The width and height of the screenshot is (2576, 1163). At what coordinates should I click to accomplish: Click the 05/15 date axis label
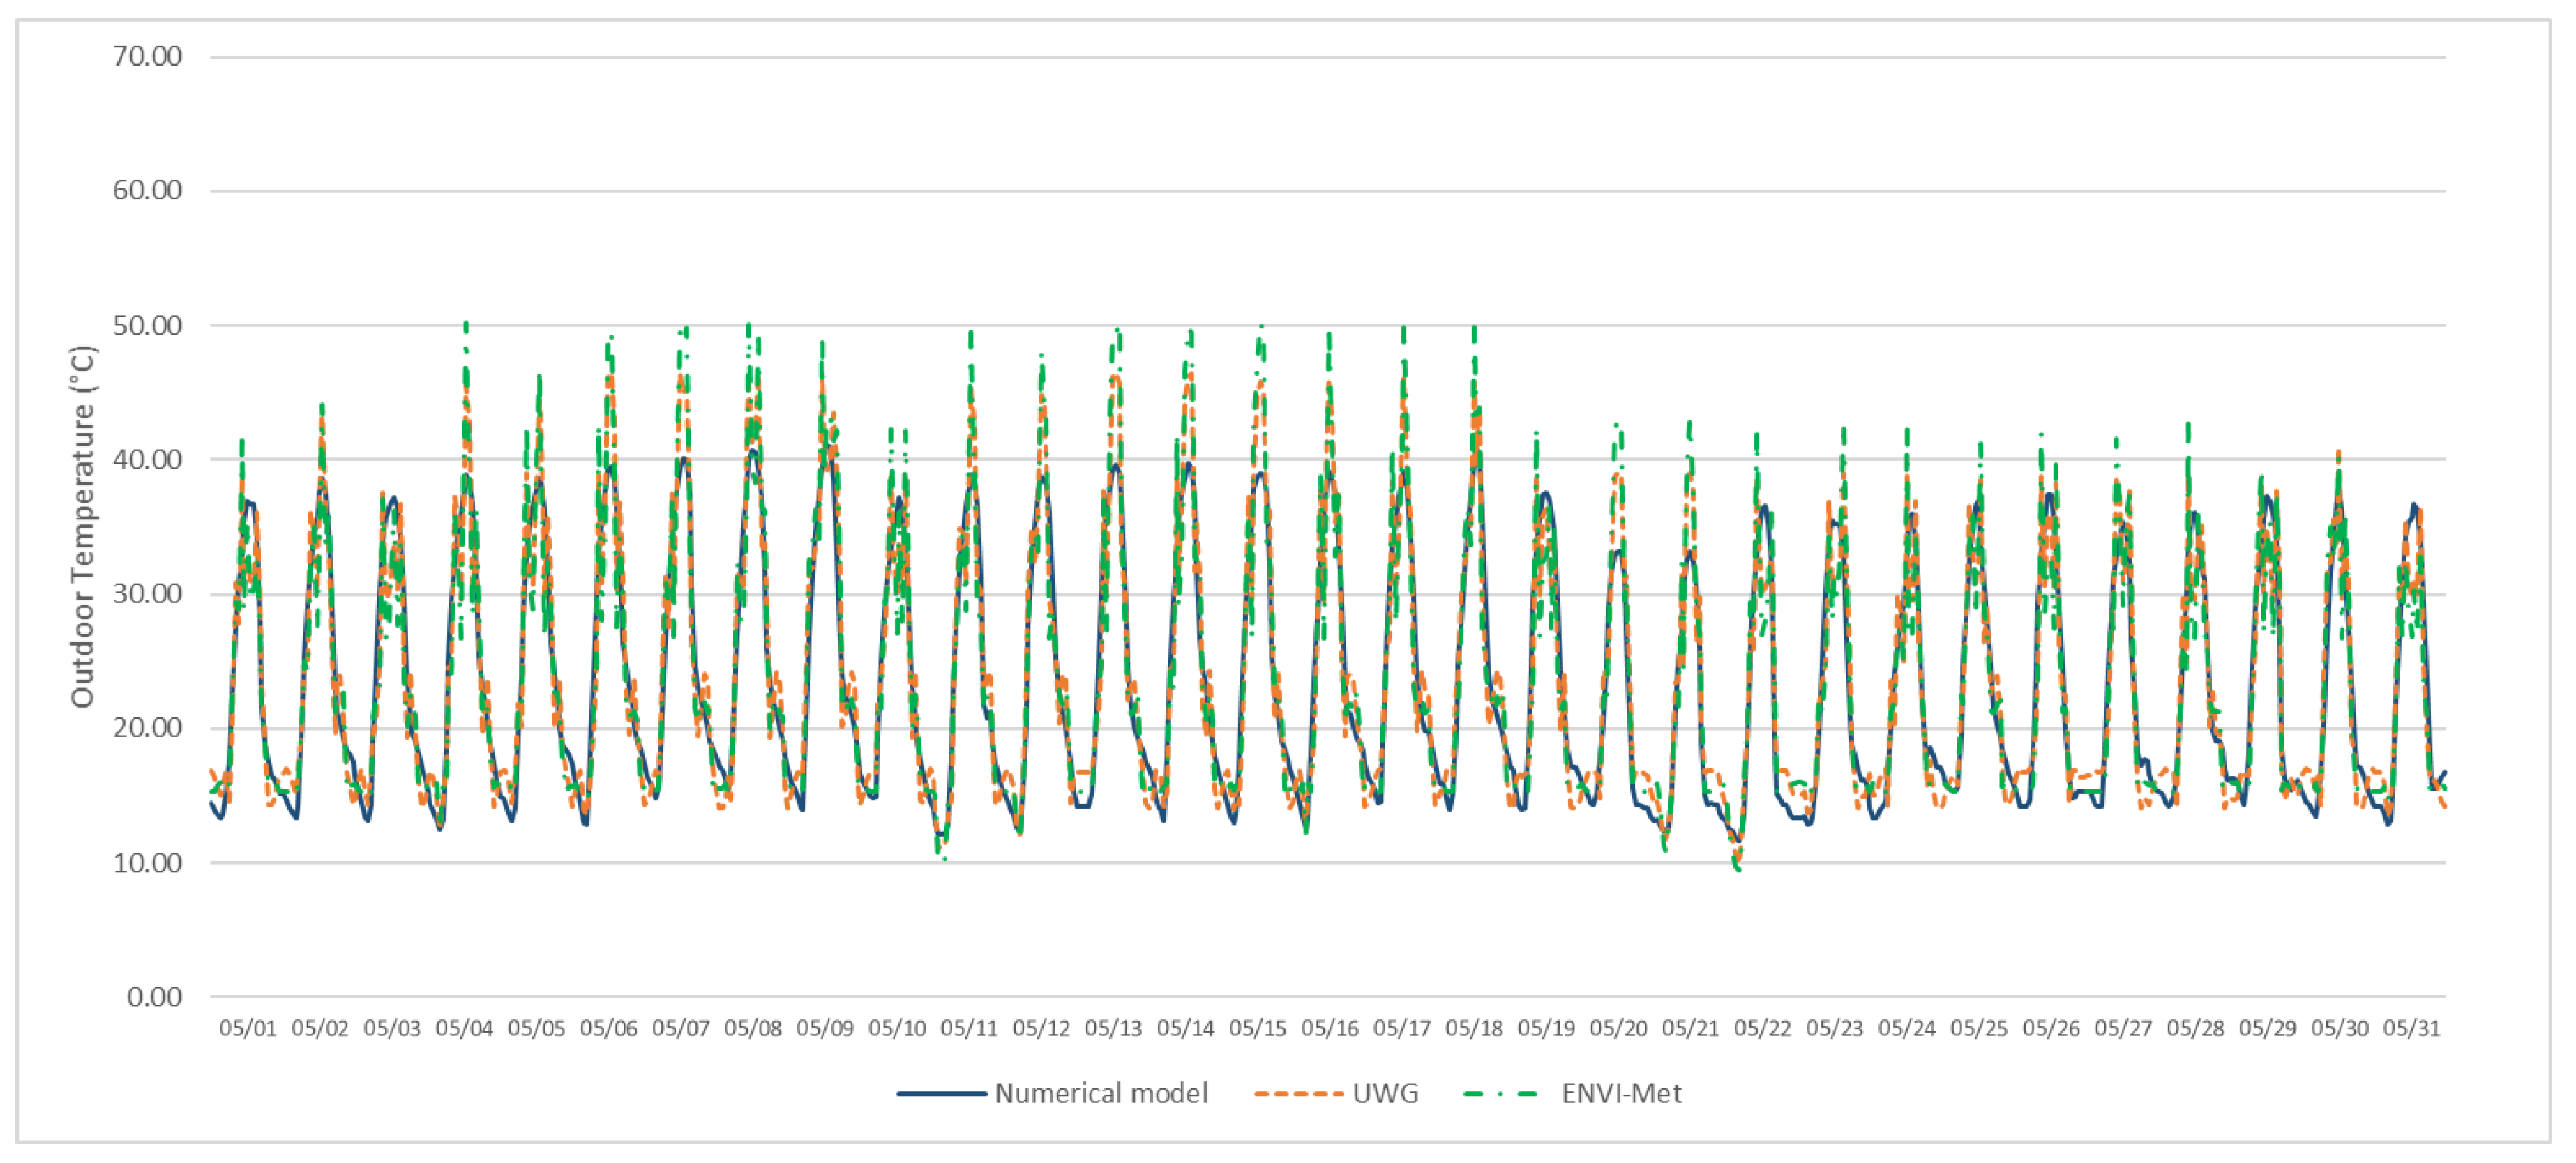tap(1257, 1028)
